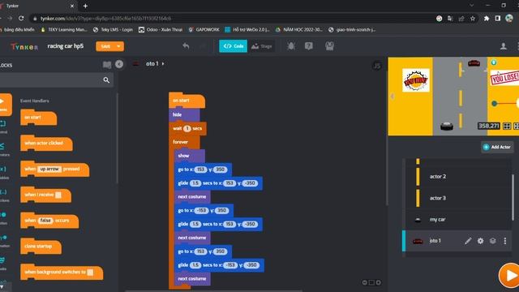Click the Blocks search field
Screen dimensions: 519x292
(56, 79)
